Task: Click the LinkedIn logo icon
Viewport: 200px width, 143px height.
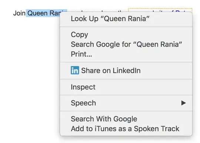Action: pos(75,70)
